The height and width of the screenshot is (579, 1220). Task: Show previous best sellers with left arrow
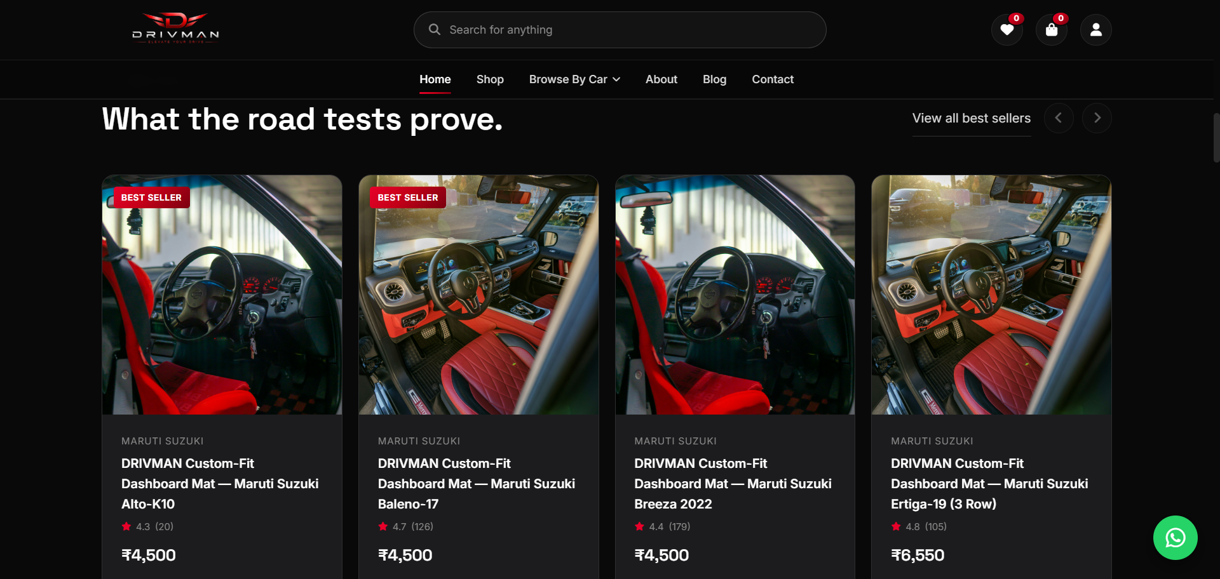(x=1059, y=118)
